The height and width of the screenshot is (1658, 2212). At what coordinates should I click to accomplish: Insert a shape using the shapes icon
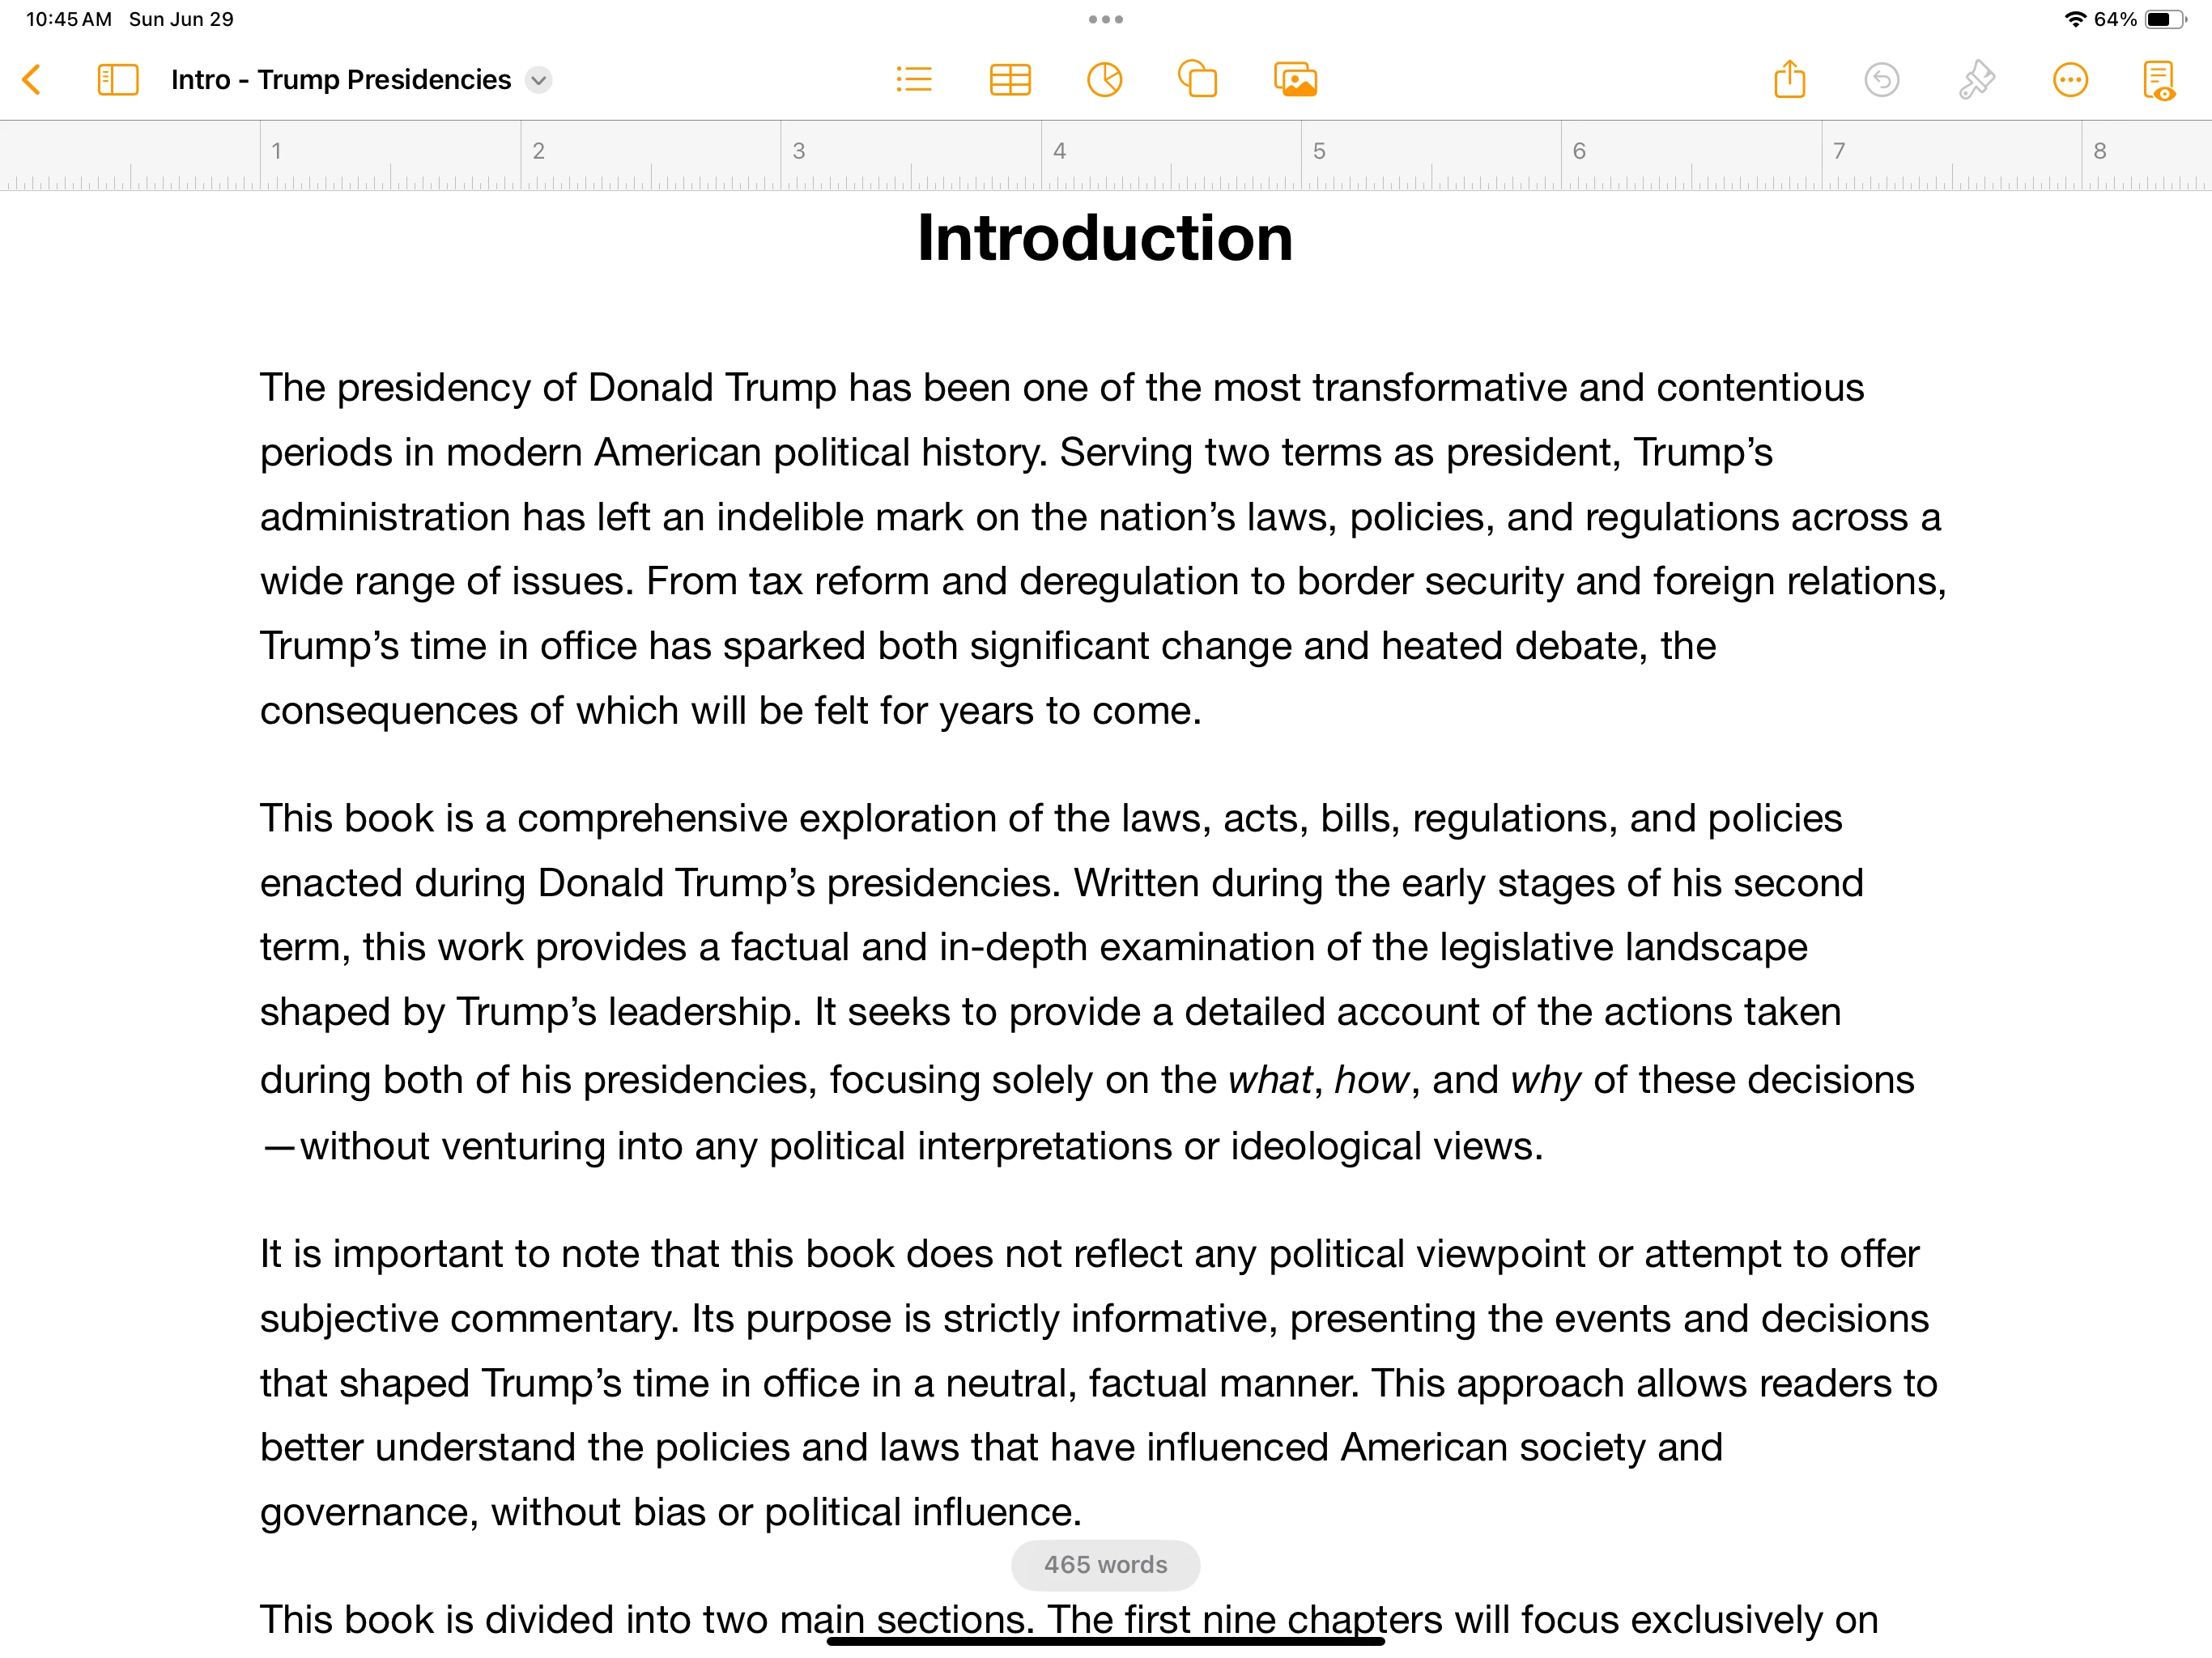tap(1198, 80)
